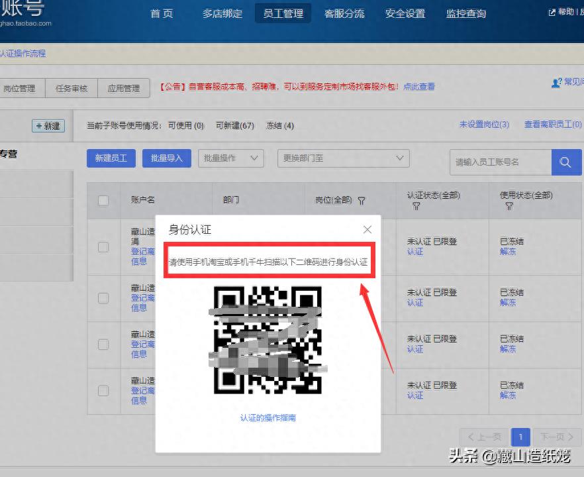Open 监控查询 navigation item
This screenshot has height=477, width=584.
pos(466,14)
